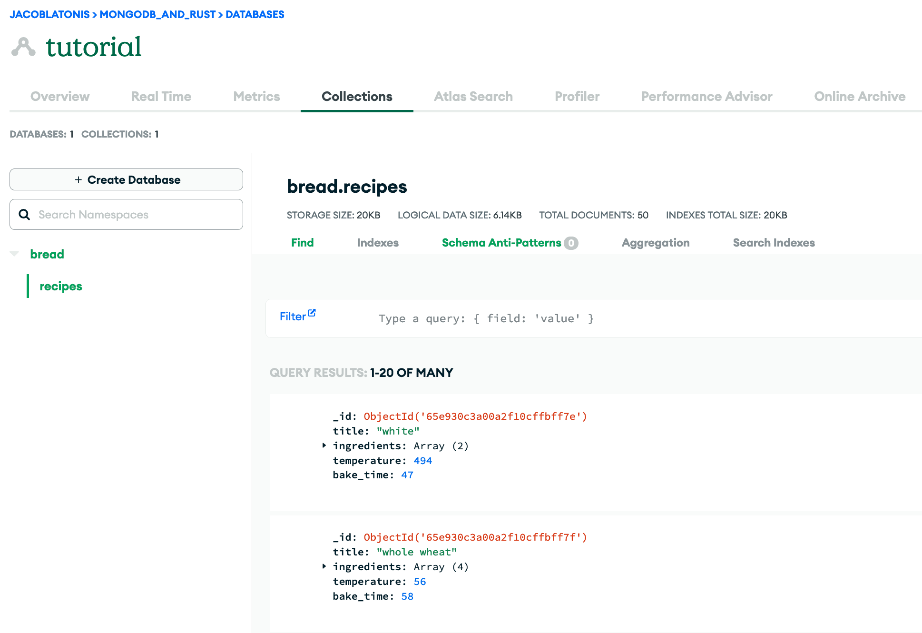Collapse the bread database tree
The width and height of the screenshot is (922, 633).
pyautogui.click(x=15, y=254)
